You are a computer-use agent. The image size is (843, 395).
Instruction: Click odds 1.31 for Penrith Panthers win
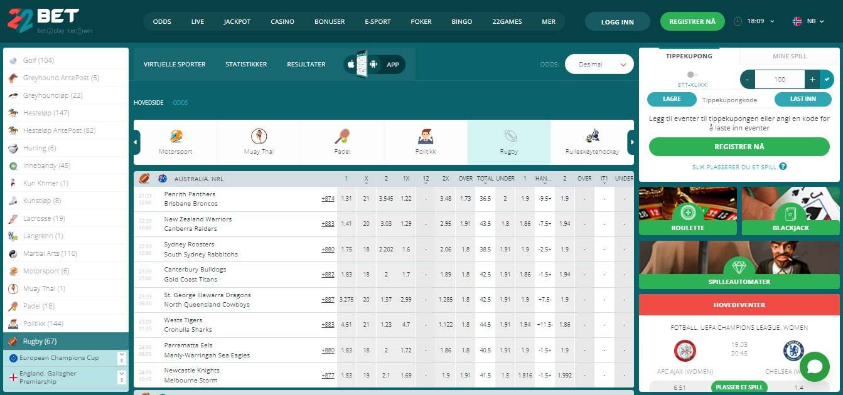pyautogui.click(x=346, y=199)
